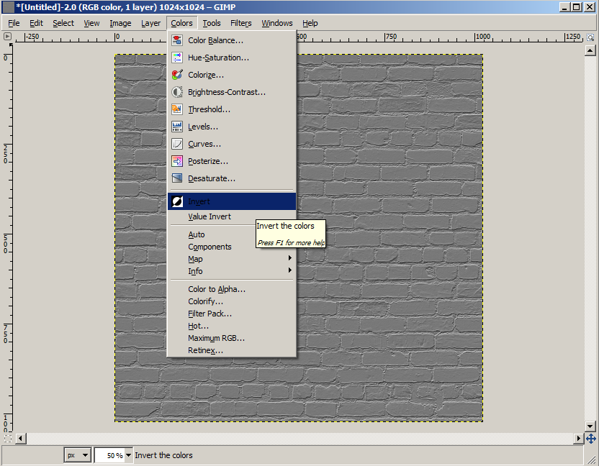Click the image menu arrow at ruler corner
The image size is (599, 466).
[x=7, y=37]
